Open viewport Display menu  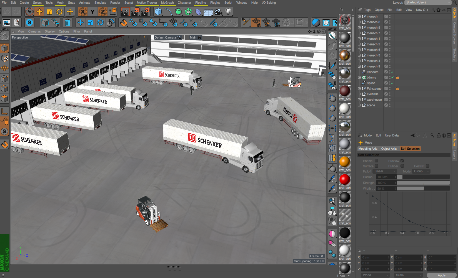pyautogui.click(x=50, y=31)
